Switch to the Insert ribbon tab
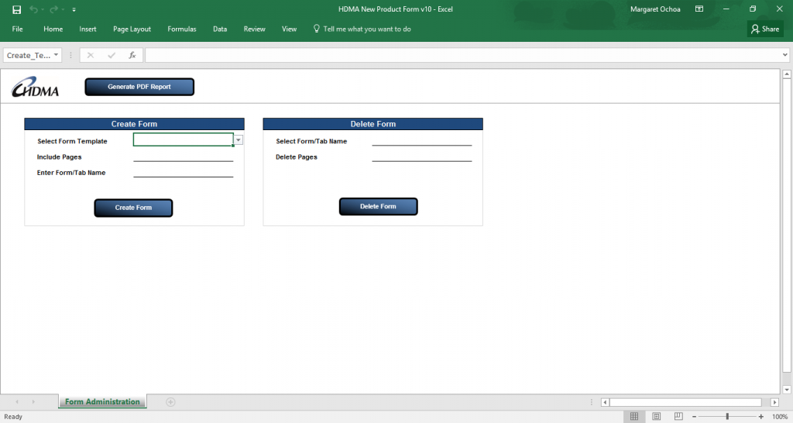This screenshot has width=793, height=423. [88, 29]
